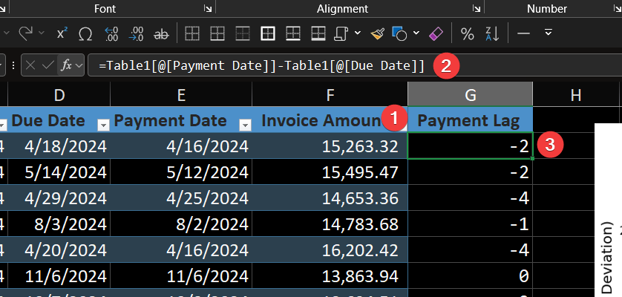Click the eraser Clear icon

[436, 34]
